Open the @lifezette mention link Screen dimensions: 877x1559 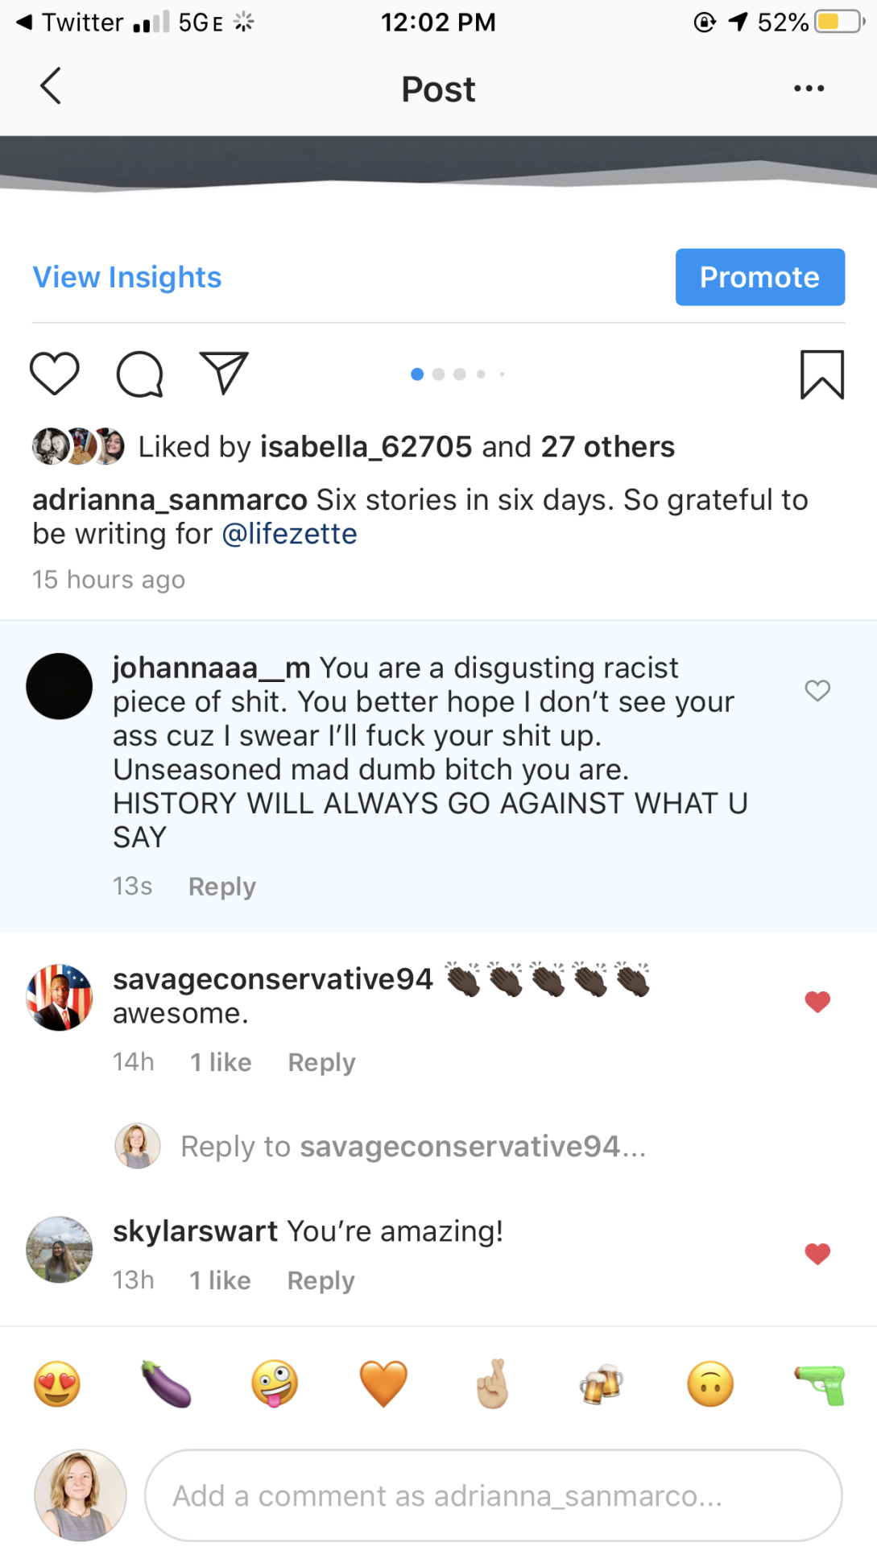(289, 534)
